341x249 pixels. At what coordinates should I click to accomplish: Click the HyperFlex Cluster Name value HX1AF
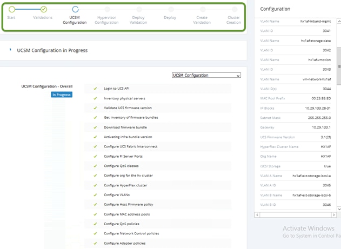[x=326, y=147]
